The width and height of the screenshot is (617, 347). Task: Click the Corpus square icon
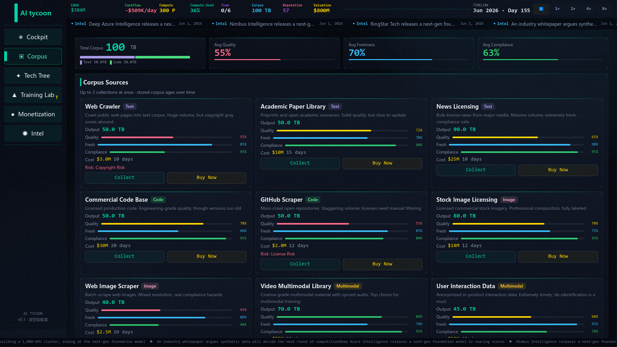coord(22,57)
